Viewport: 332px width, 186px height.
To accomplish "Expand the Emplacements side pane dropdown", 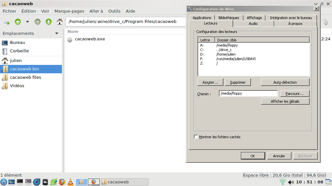I will (x=57, y=34).
